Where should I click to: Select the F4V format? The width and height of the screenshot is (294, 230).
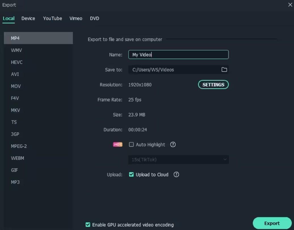click(x=38, y=98)
